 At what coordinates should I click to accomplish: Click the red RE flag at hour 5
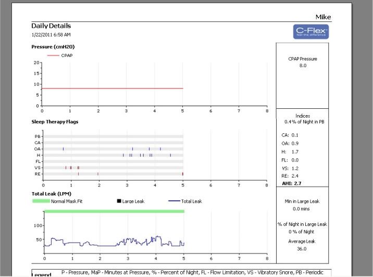click(x=183, y=174)
